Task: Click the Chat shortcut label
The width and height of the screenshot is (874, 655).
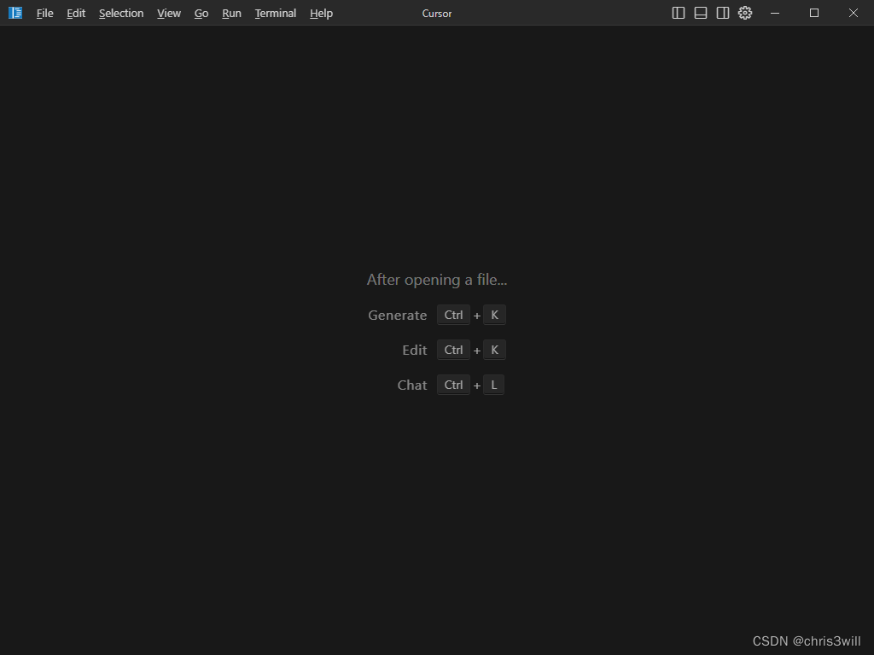Action: [x=412, y=385]
